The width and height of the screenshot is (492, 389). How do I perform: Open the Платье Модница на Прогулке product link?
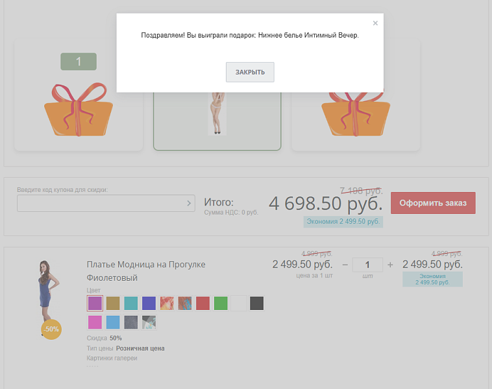pyautogui.click(x=146, y=265)
